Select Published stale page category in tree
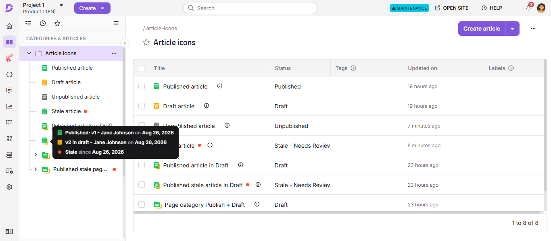Image resolution: width=551 pixels, height=241 pixels. (80, 169)
